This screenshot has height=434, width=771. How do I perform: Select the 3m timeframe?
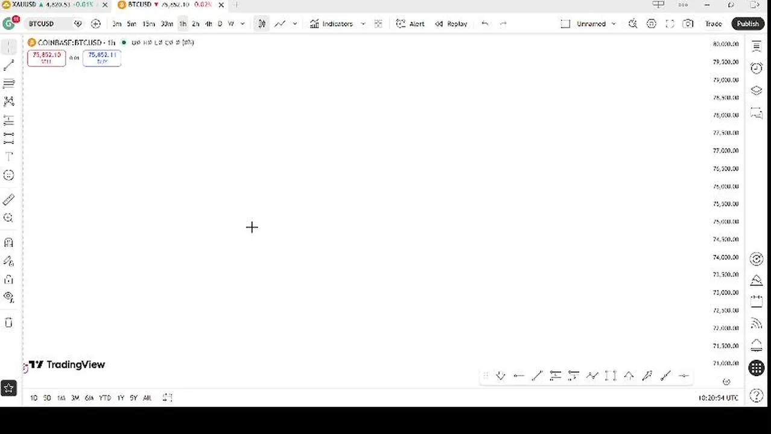coord(116,24)
